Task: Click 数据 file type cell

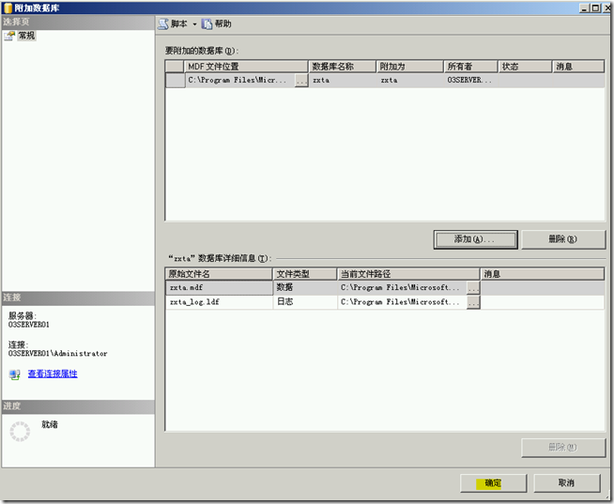Action: click(304, 288)
